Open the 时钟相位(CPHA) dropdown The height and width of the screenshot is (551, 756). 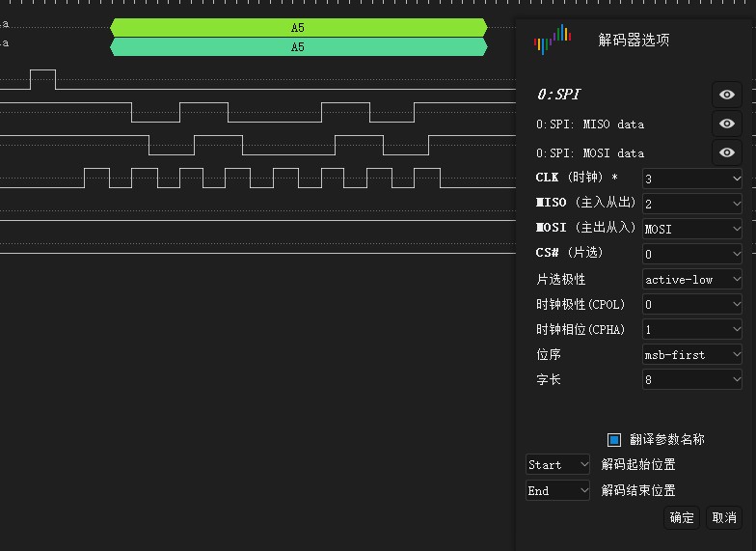point(692,329)
